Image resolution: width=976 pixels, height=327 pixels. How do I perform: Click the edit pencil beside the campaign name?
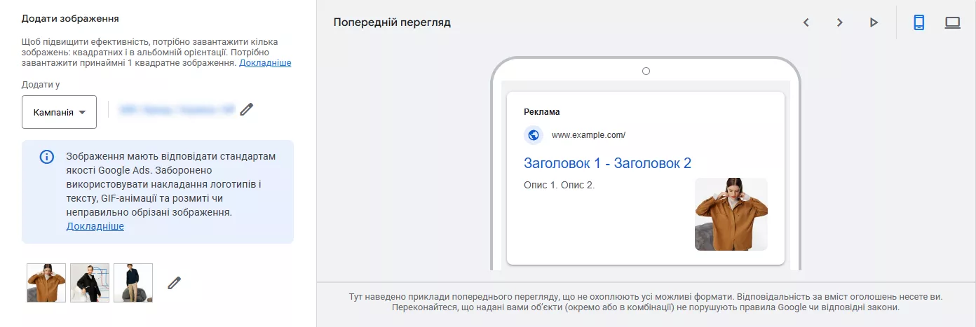tap(246, 109)
